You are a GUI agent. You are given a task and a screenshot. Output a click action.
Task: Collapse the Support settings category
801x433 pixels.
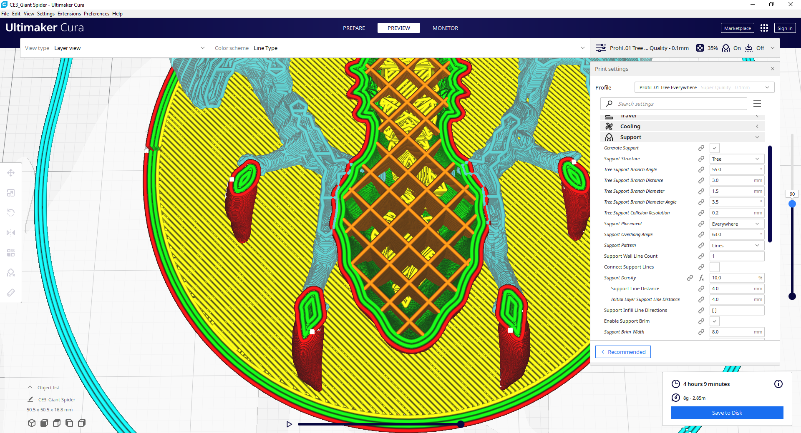(683, 137)
